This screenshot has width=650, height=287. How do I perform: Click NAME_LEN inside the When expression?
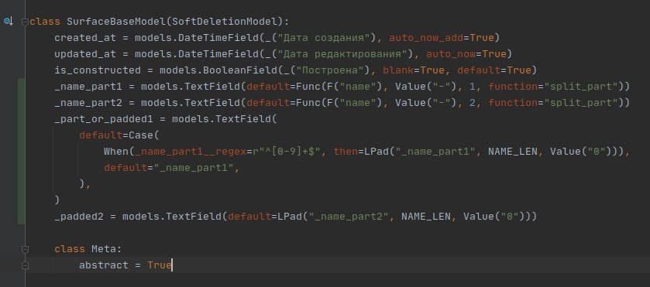pyautogui.click(x=513, y=151)
